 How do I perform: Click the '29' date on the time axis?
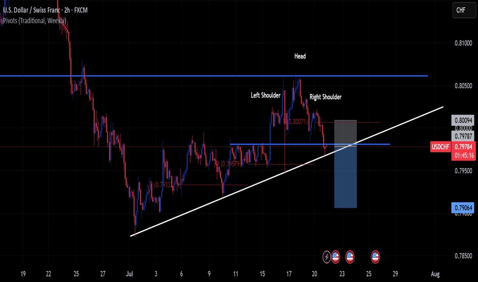tap(395, 274)
